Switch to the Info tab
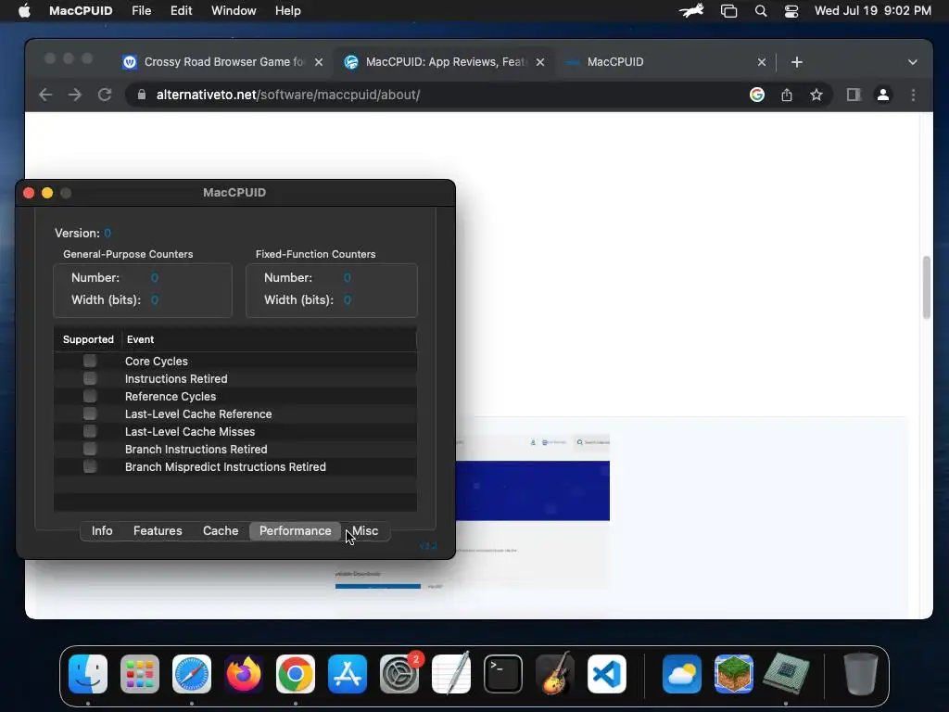The height and width of the screenshot is (712, 949). tap(102, 531)
